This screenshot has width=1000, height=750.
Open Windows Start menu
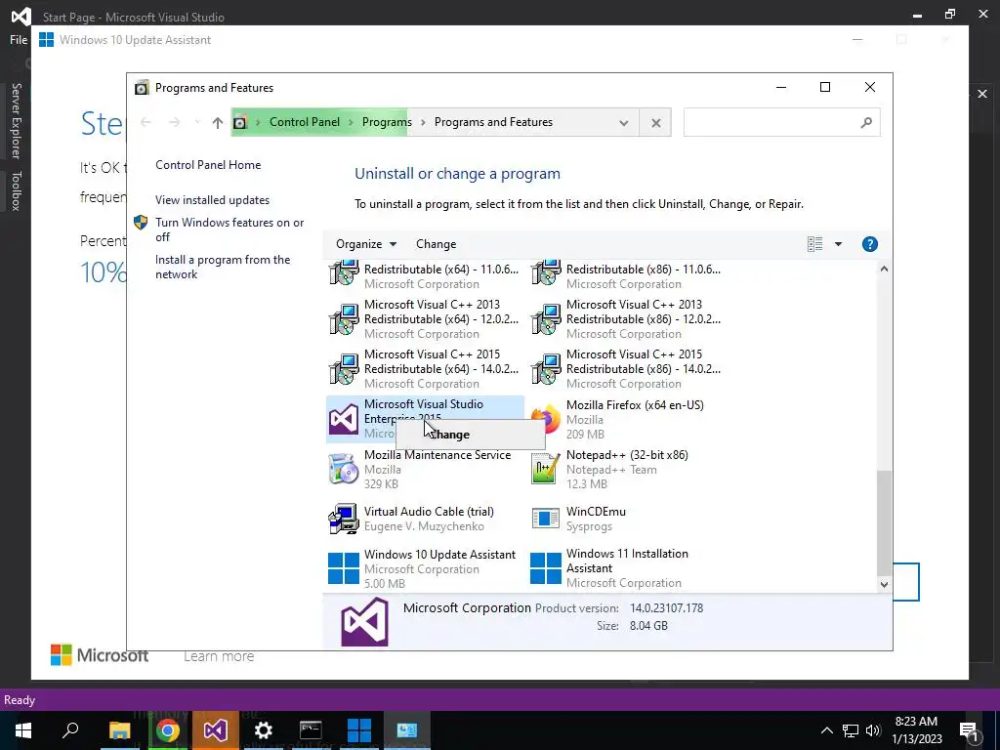click(23, 730)
